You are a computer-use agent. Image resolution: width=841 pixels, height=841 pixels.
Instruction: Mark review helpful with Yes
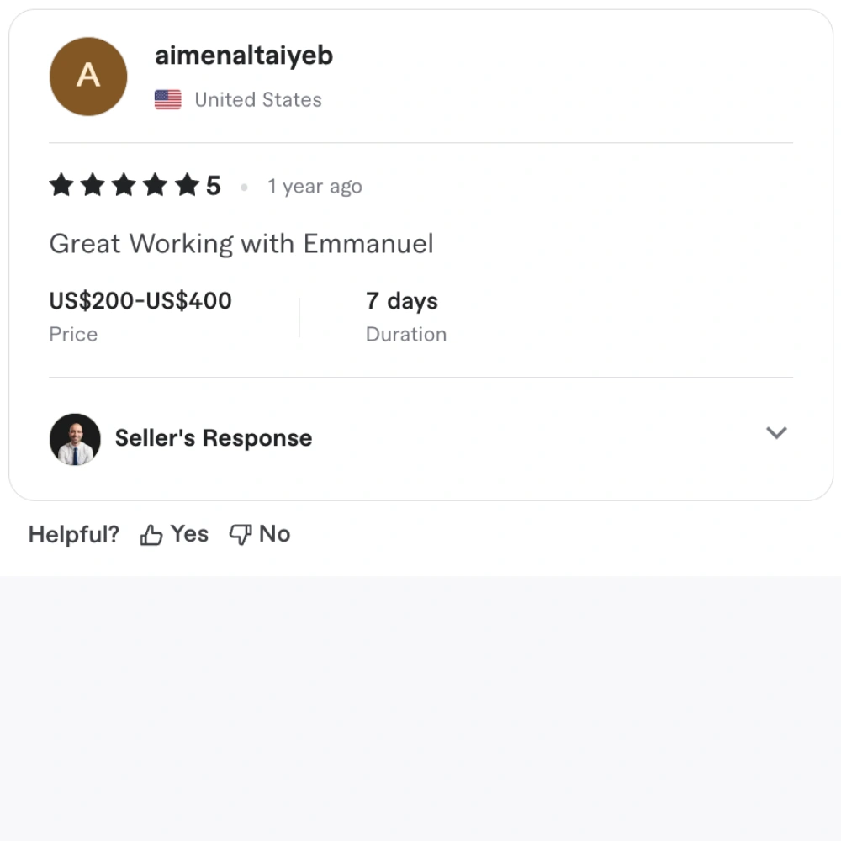tap(189, 534)
